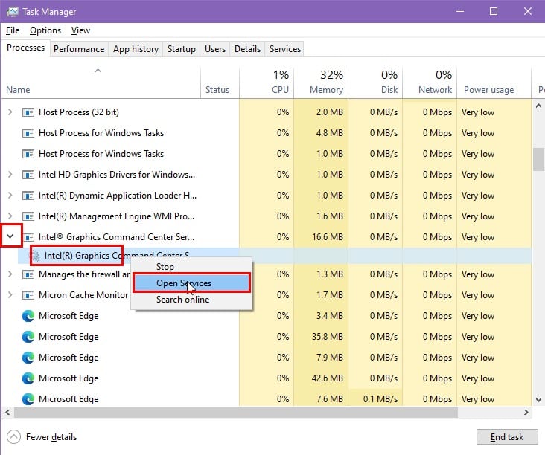Collapse view with Fewer details toggle

click(43, 436)
